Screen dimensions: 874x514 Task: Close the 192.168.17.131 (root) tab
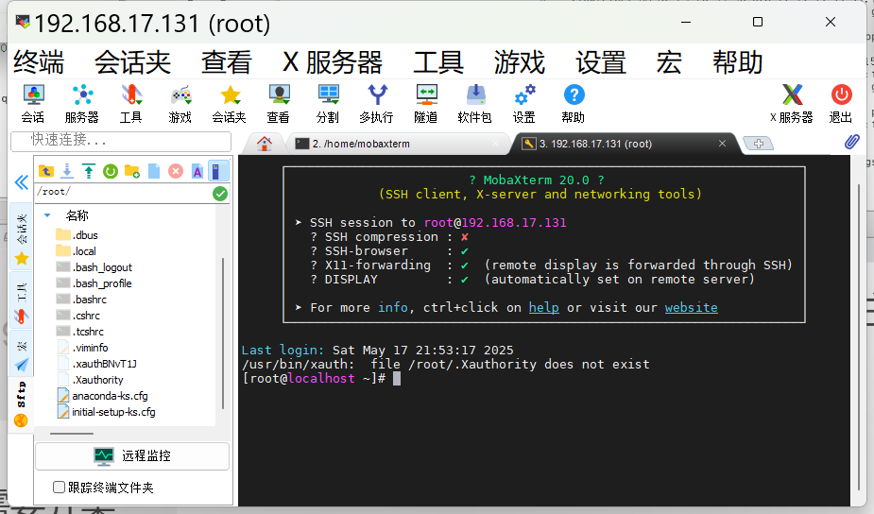723,144
